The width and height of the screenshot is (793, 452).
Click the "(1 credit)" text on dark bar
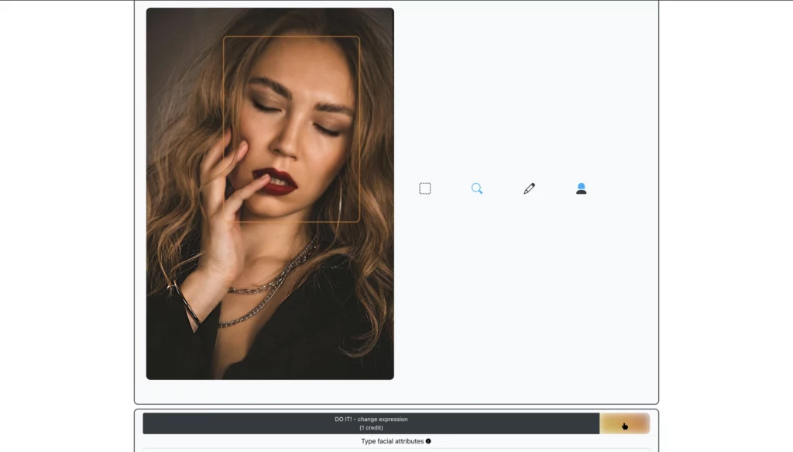coord(371,427)
